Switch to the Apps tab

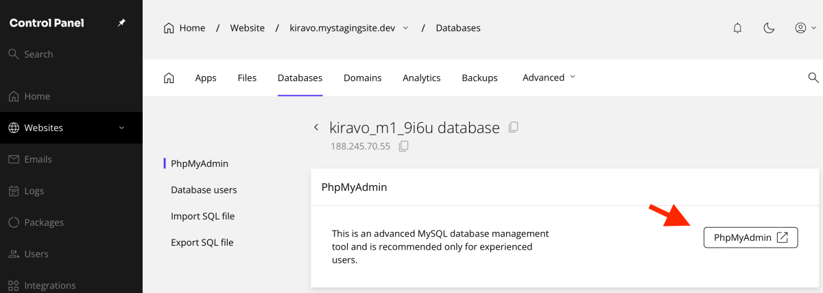point(206,78)
